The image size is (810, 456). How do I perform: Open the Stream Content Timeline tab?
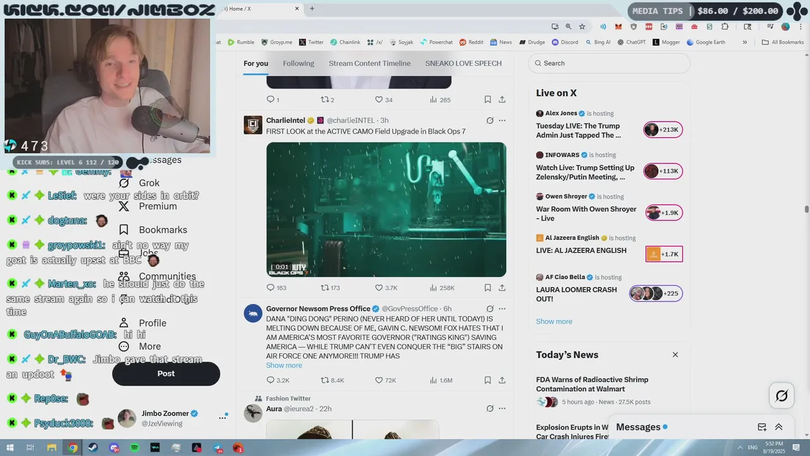coord(370,63)
